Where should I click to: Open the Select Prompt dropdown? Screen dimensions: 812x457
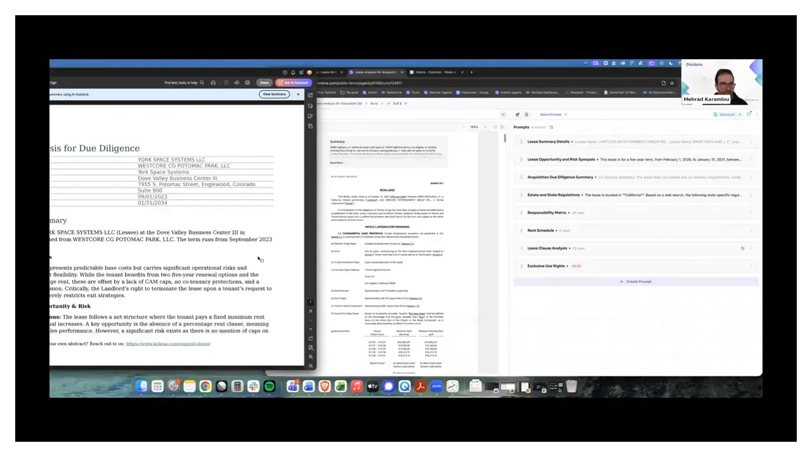coord(554,114)
